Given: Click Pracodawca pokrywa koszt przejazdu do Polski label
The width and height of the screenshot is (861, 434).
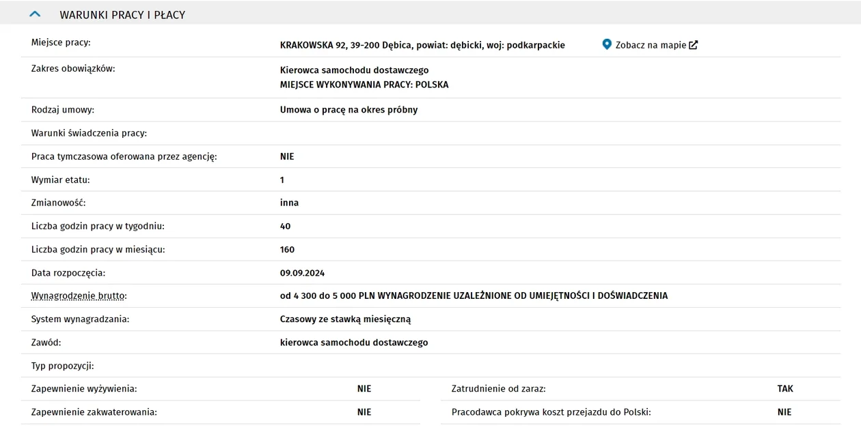Looking at the screenshot, I should [x=551, y=412].
